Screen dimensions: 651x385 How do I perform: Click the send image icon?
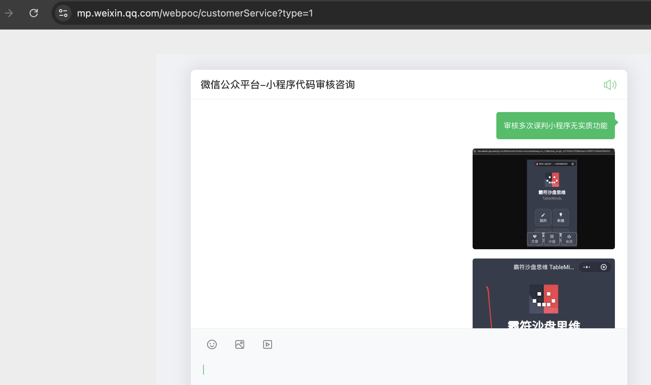(x=240, y=344)
